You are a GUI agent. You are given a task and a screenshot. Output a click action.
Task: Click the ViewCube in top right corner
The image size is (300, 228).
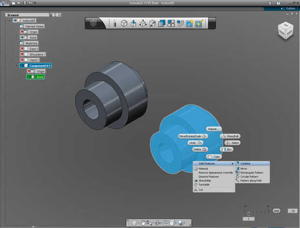285,30
